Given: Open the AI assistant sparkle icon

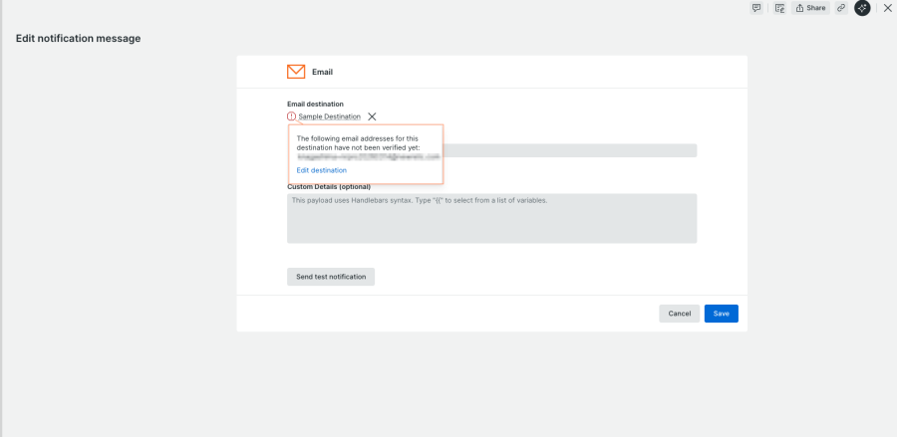Looking at the screenshot, I should point(862,8).
